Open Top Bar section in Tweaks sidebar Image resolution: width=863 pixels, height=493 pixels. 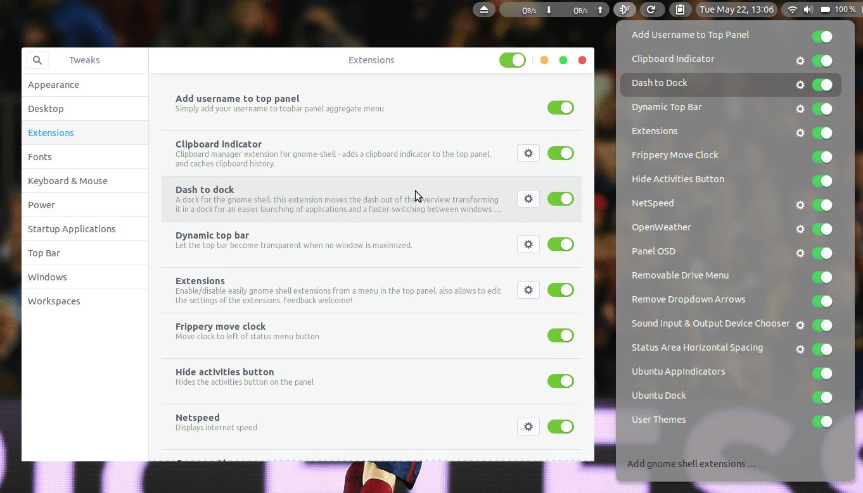coord(85,253)
